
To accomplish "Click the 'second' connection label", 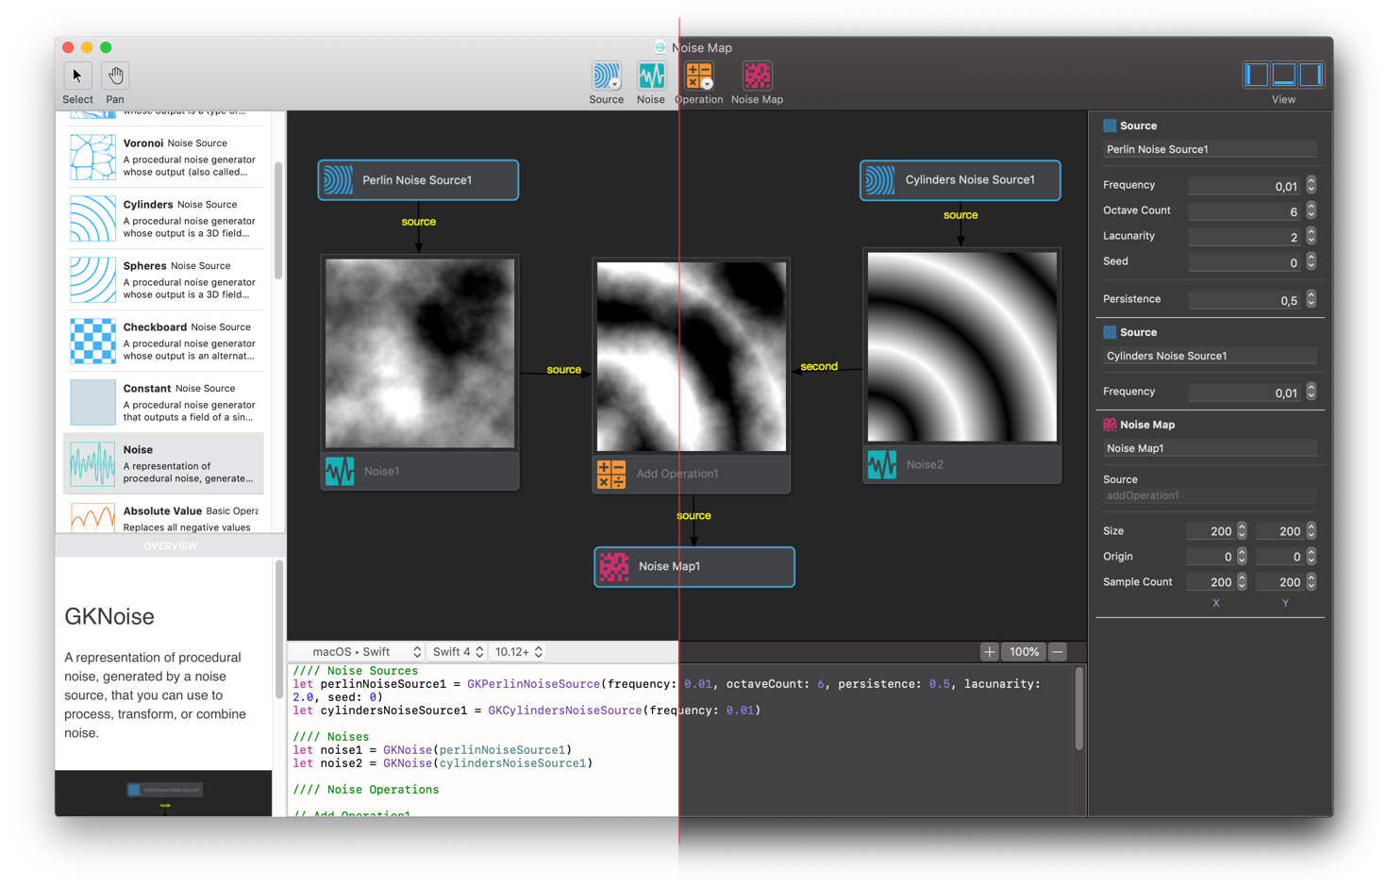I will pyautogui.click(x=819, y=366).
